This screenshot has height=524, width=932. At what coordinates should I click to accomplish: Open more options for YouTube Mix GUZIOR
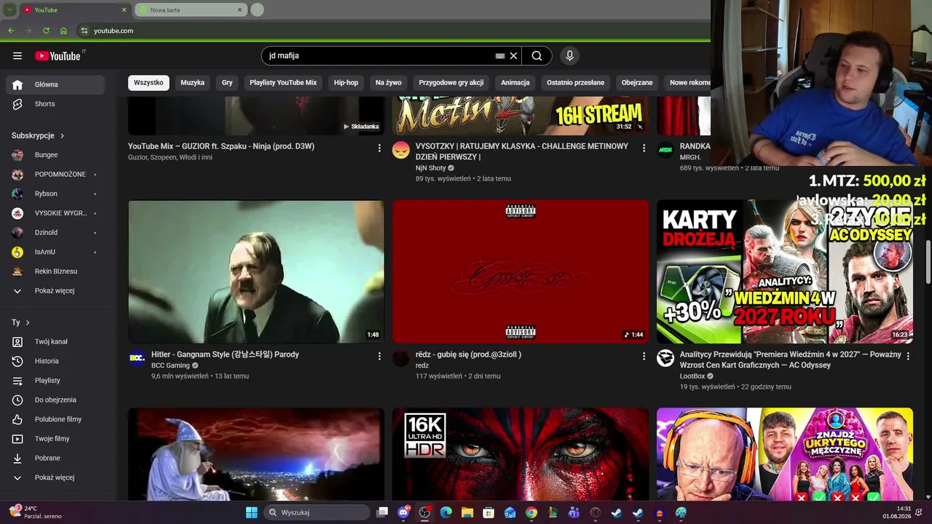[379, 148]
